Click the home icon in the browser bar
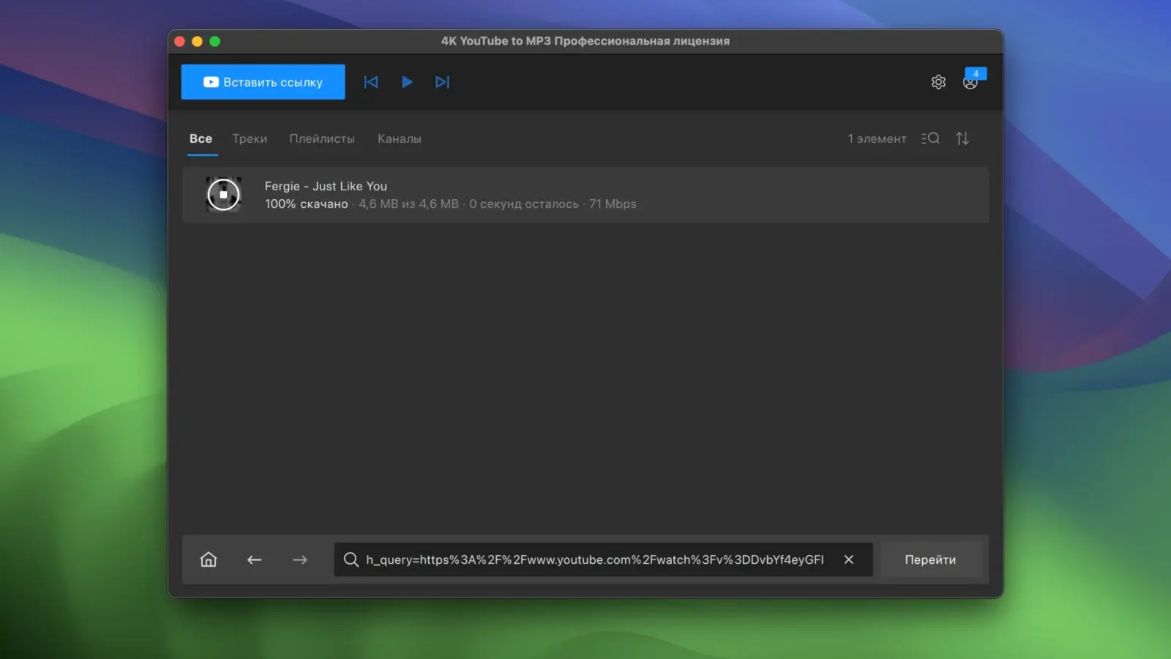Viewport: 1171px width, 659px height. pos(208,559)
